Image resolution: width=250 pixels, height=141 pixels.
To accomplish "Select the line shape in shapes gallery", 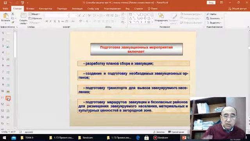I will (x=134, y=14).
